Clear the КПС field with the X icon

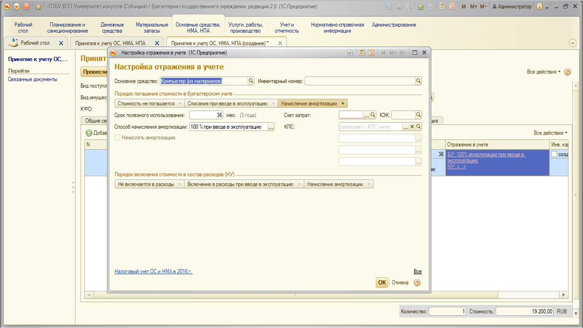[x=412, y=127]
